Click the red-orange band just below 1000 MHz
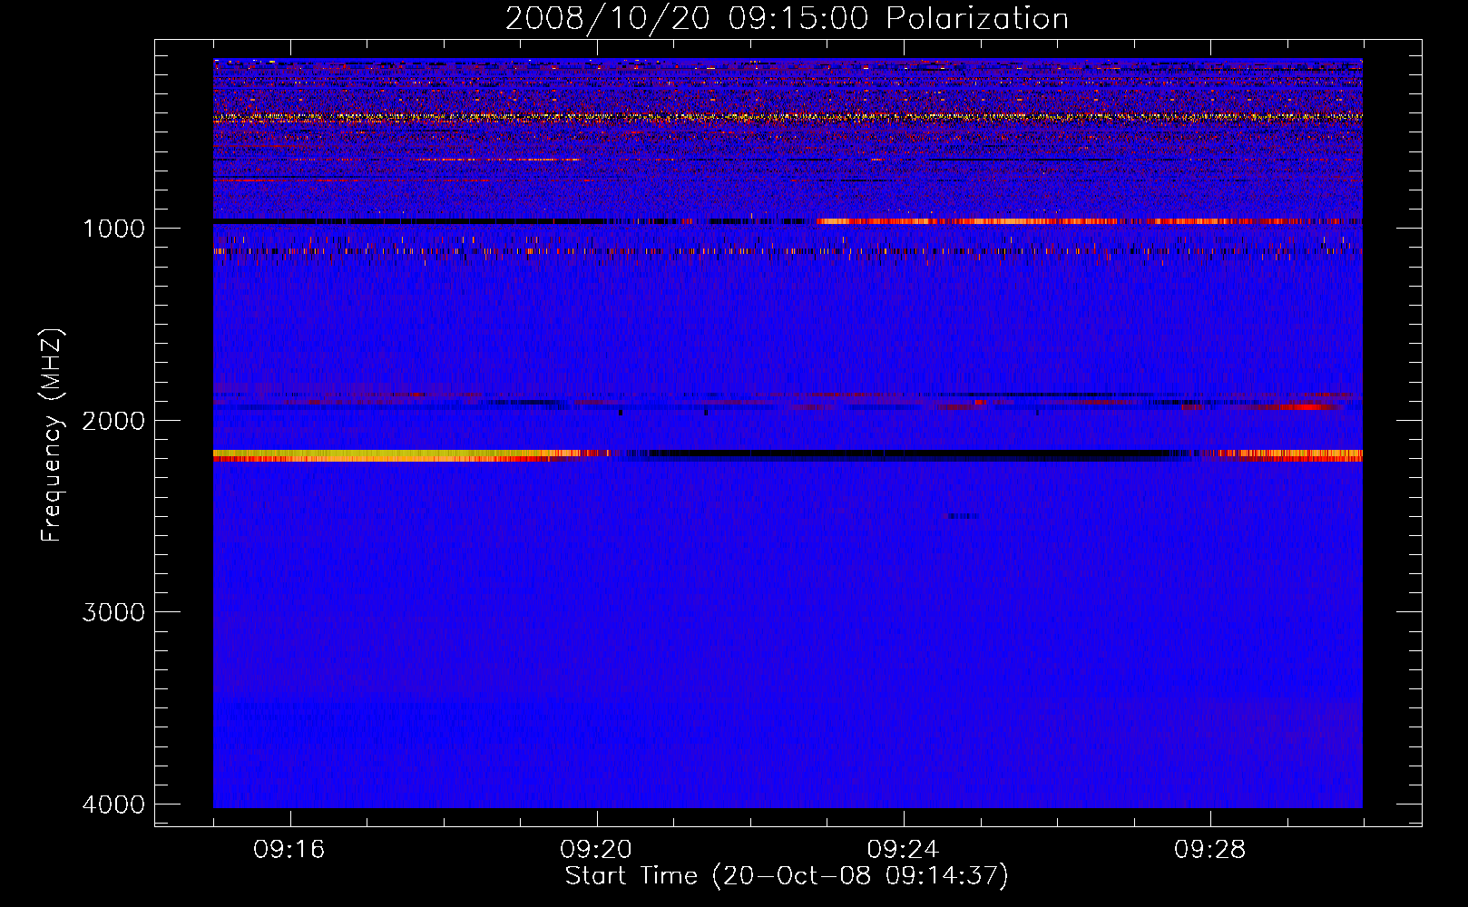This screenshot has width=1468, height=907. click(x=1089, y=221)
